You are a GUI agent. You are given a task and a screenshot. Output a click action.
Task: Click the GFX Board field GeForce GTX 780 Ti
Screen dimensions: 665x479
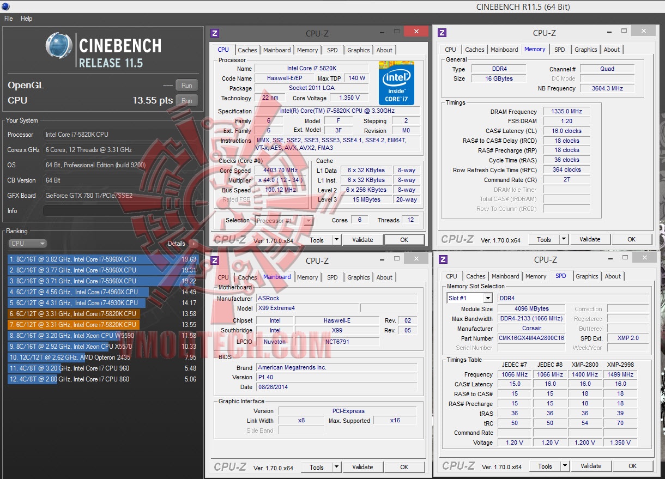click(120, 196)
